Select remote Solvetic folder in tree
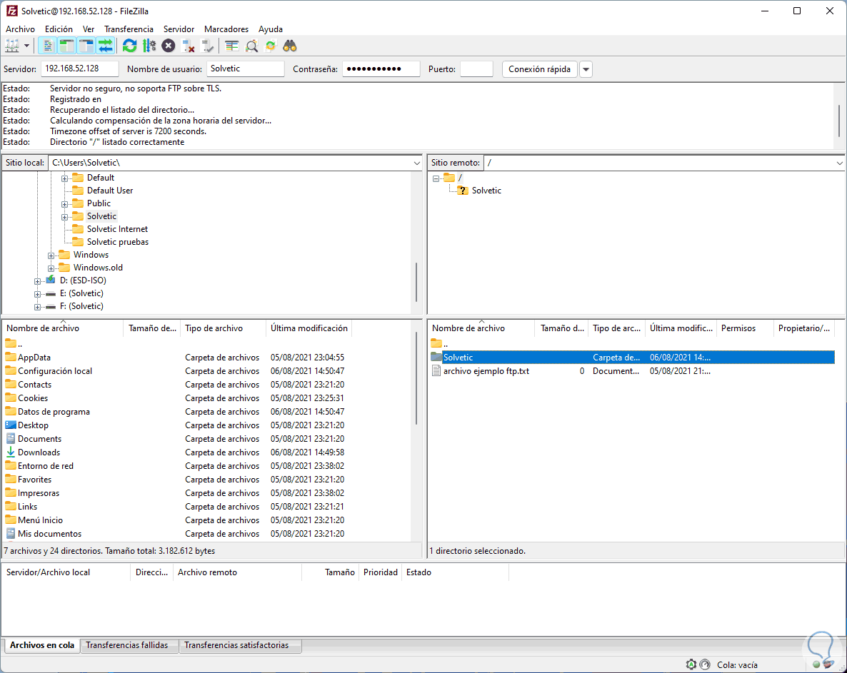 (486, 191)
